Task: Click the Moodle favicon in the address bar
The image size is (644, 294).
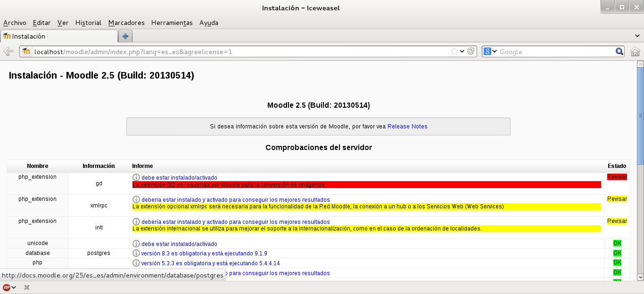Action: point(26,52)
